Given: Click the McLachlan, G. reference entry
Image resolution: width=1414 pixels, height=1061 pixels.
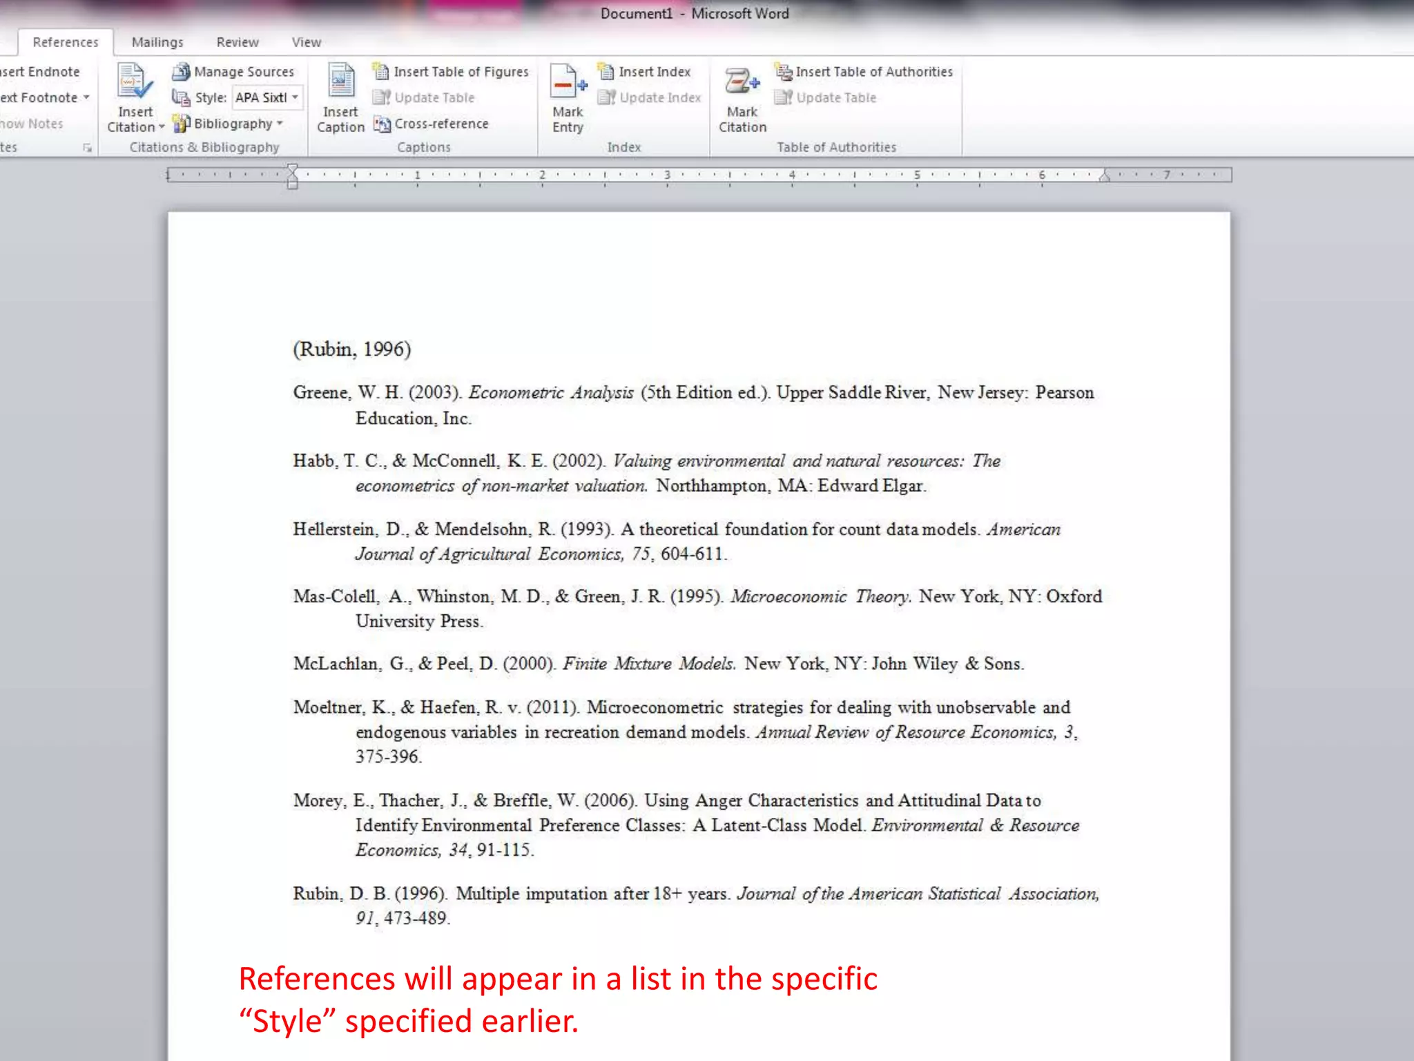Looking at the screenshot, I should [x=659, y=664].
